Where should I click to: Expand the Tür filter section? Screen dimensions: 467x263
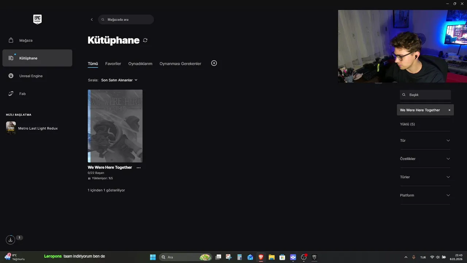point(425,141)
